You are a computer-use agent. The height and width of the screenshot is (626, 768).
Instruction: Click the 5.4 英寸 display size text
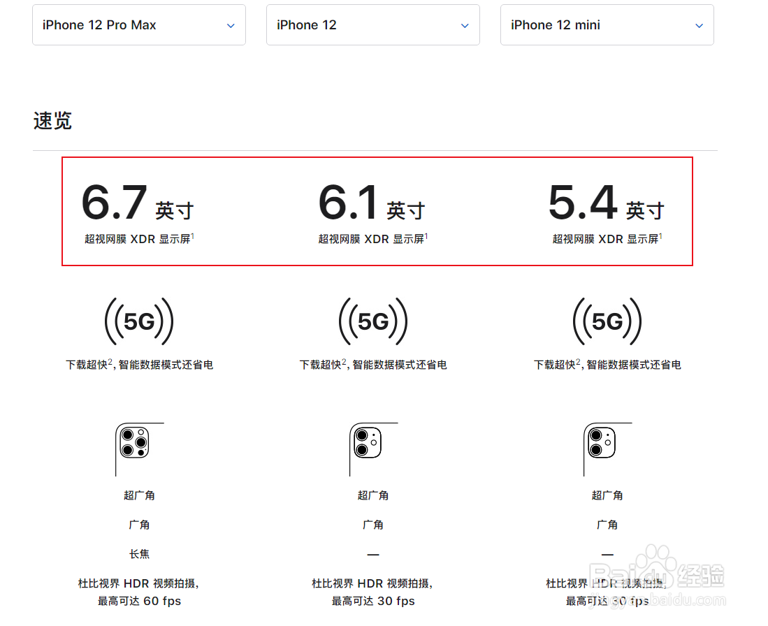607,203
